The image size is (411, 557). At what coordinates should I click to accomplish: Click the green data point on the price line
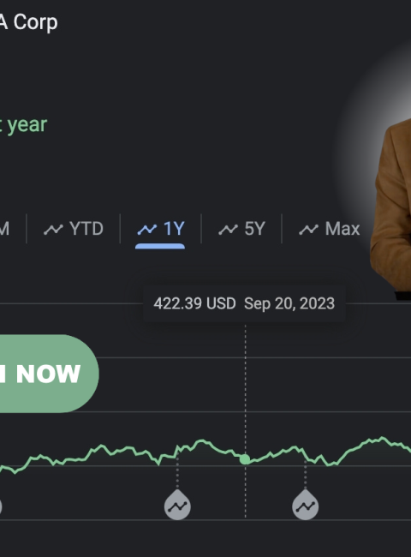click(x=245, y=459)
